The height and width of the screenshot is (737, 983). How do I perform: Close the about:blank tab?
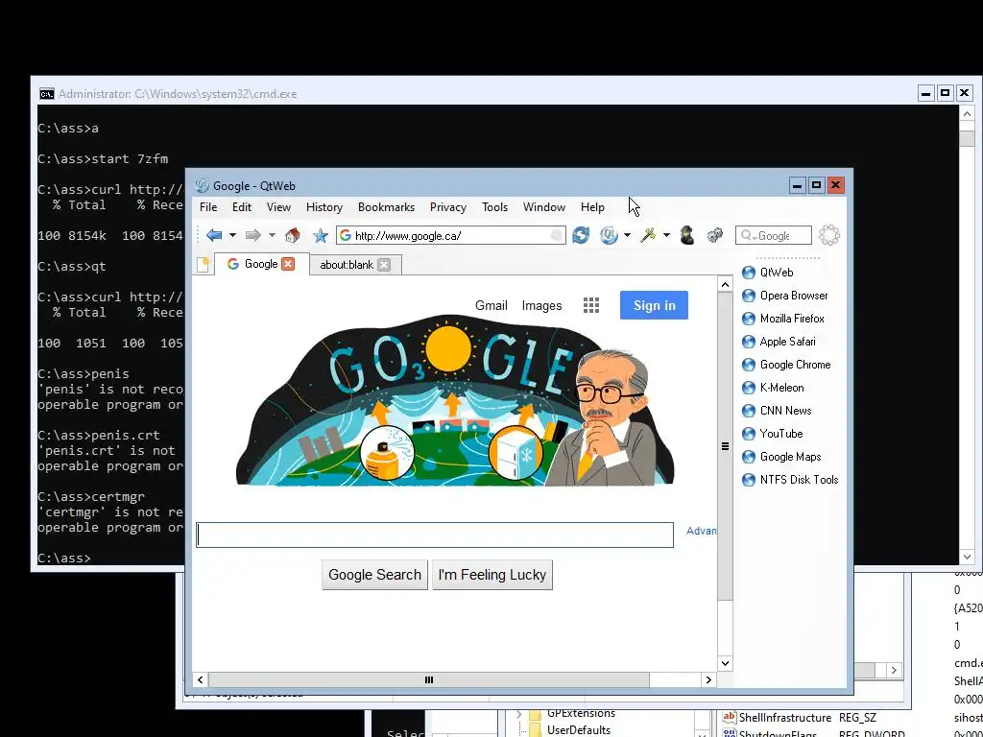(x=384, y=265)
